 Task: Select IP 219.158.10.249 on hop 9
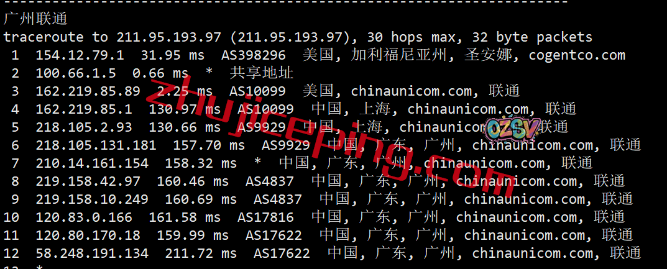tap(92, 199)
